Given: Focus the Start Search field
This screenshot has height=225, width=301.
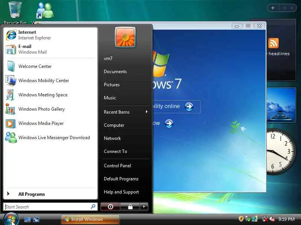Looking at the screenshot, I should 50,207.
